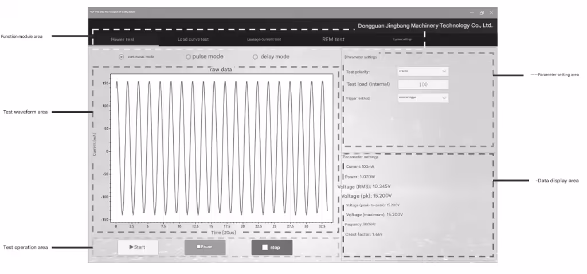
Task: Expand the Test polarity dropdown
Action: (423, 71)
